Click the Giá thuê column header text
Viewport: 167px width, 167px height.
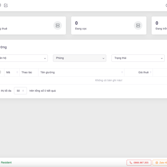(143, 72)
